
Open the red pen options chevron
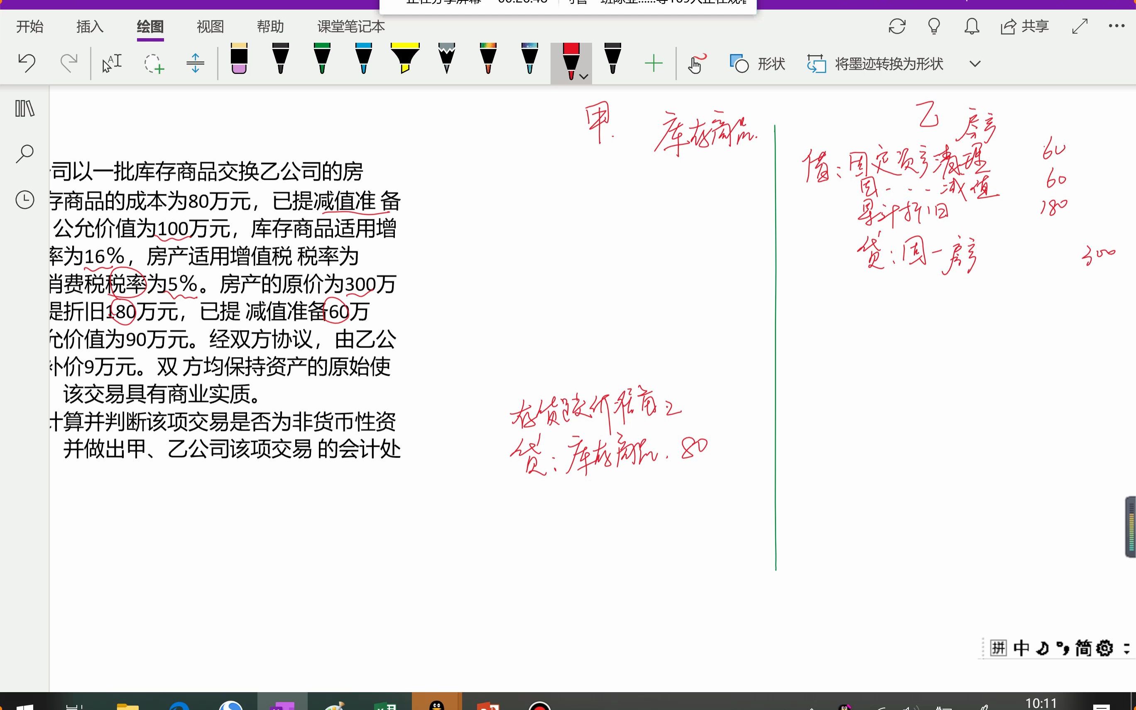(x=583, y=76)
